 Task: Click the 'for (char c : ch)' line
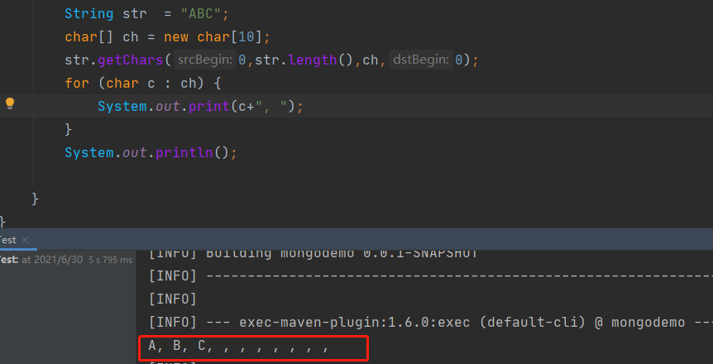tap(143, 84)
